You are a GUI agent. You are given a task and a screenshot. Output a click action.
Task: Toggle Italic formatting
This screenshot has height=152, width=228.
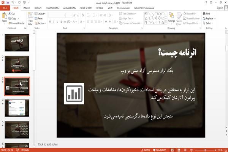pos(54,22)
